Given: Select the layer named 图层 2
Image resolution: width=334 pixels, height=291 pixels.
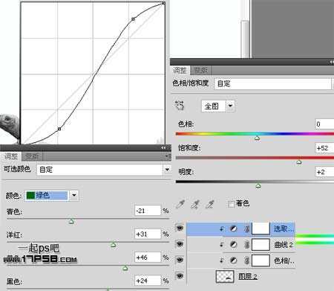Looking at the screenshot, I should pyautogui.click(x=248, y=276).
